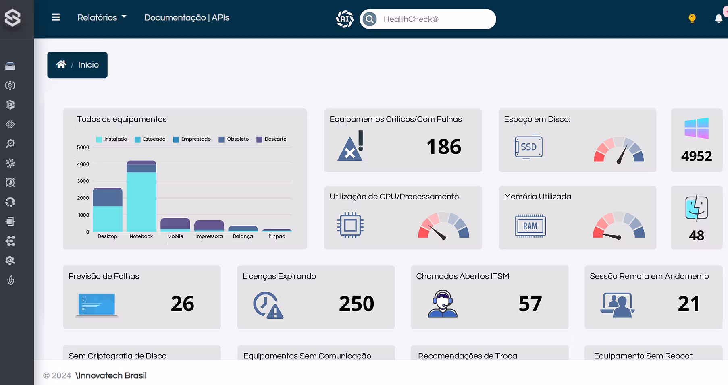The height and width of the screenshot is (385, 728).
Task: Click the yellow lightbulb tips icon
Action: point(692,19)
